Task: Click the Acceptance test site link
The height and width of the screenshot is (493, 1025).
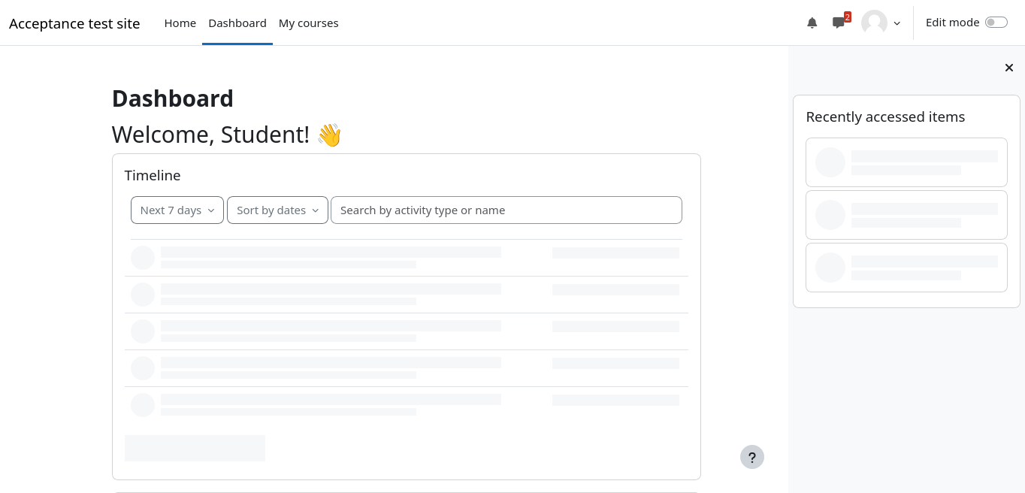Action: [74, 23]
